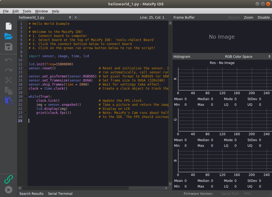This screenshot has width=272, height=197.
Task: Click 'sensor.set_pixformat(sensor.RGB565)' in the code
Action: click(62, 76)
